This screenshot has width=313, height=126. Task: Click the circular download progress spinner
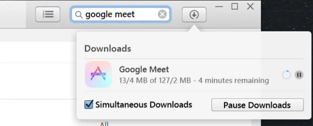pyautogui.click(x=286, y=75)
